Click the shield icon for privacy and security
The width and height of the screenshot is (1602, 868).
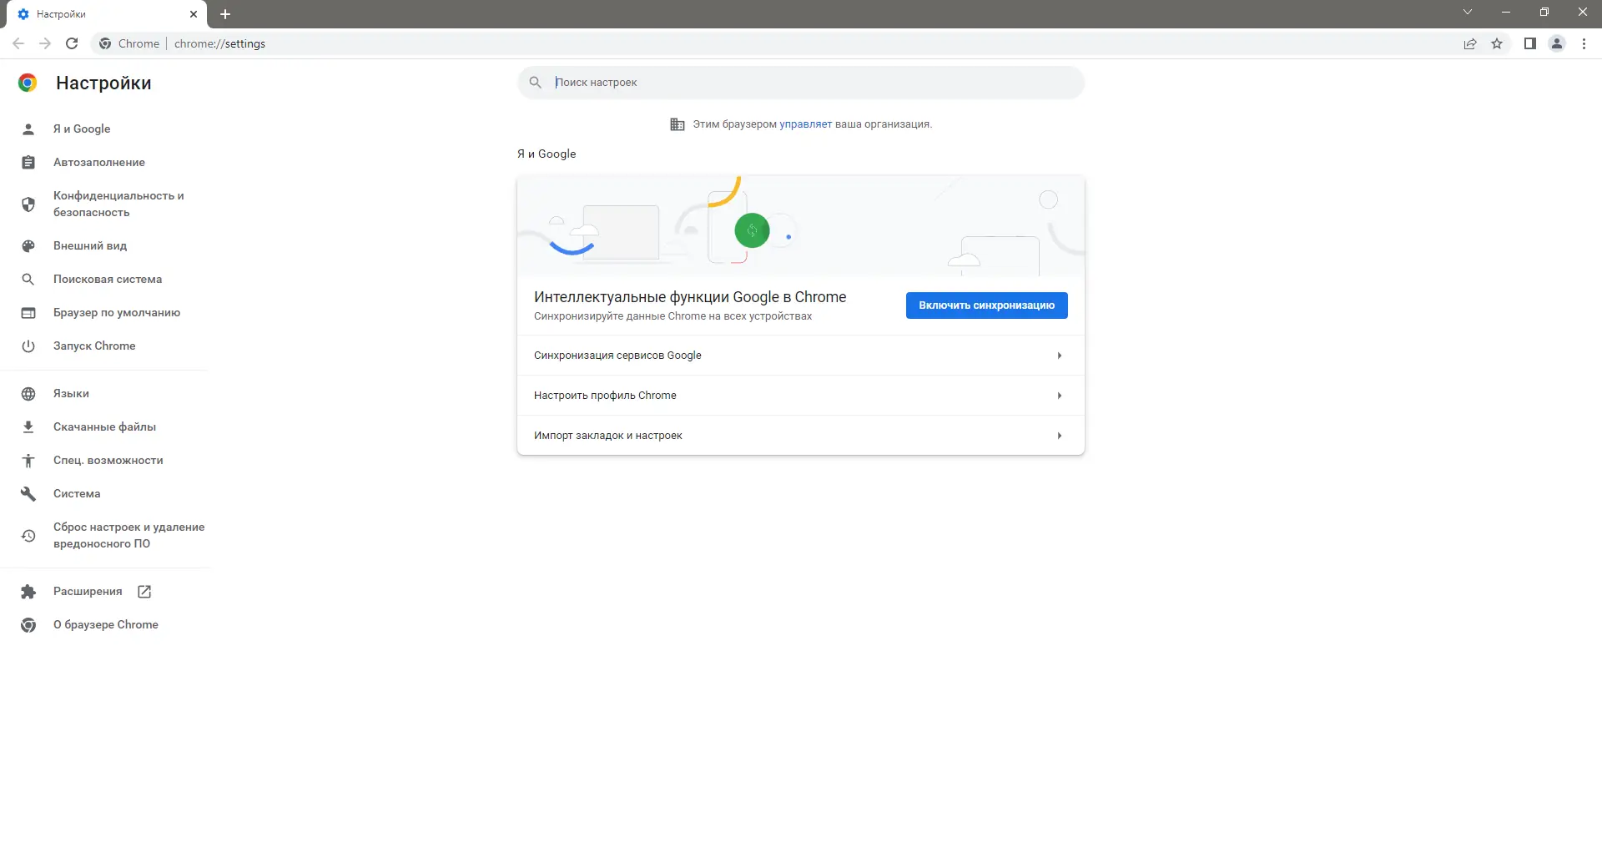click(x=28, y=204)
